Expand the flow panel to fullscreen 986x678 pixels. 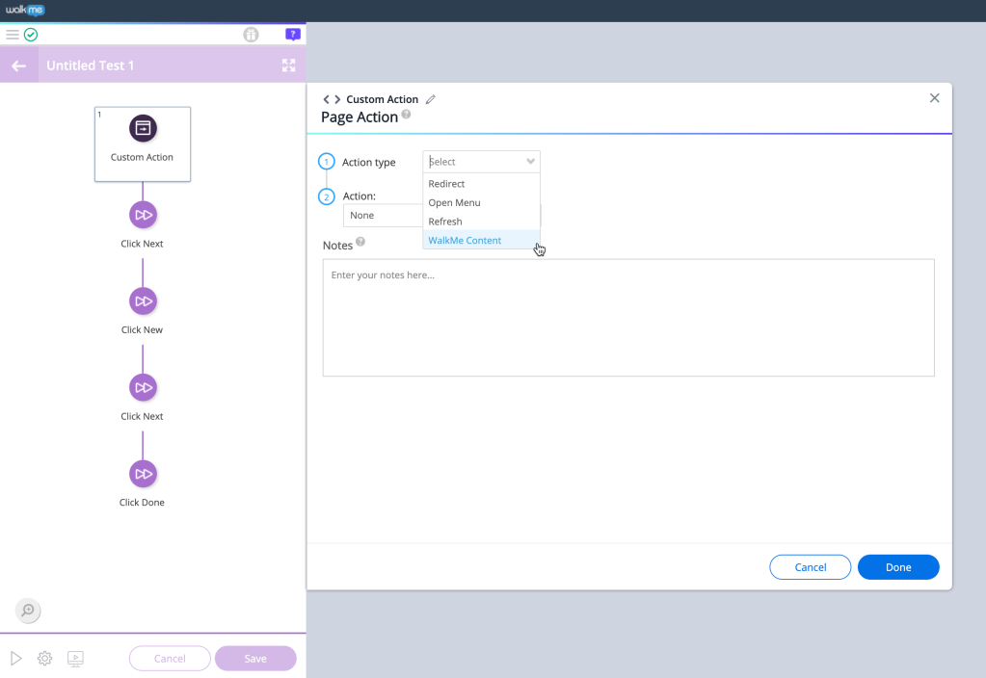pos(288,65)
